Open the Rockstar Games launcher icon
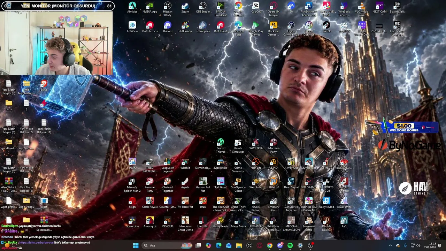Image resolution: width=446 pixels, height=251 pixels. [274, 29]
